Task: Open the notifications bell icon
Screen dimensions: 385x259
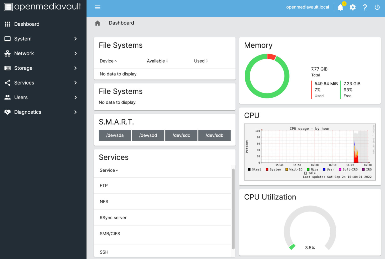Action: [340, 7]
